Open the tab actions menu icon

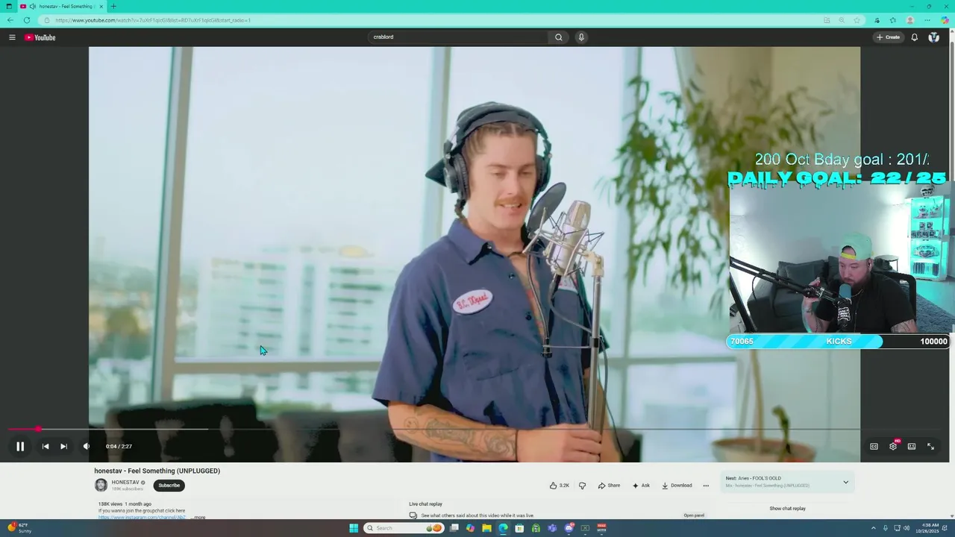point(9,6)
